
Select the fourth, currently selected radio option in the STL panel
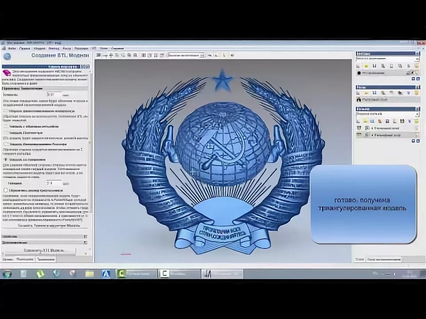point(5,160)
